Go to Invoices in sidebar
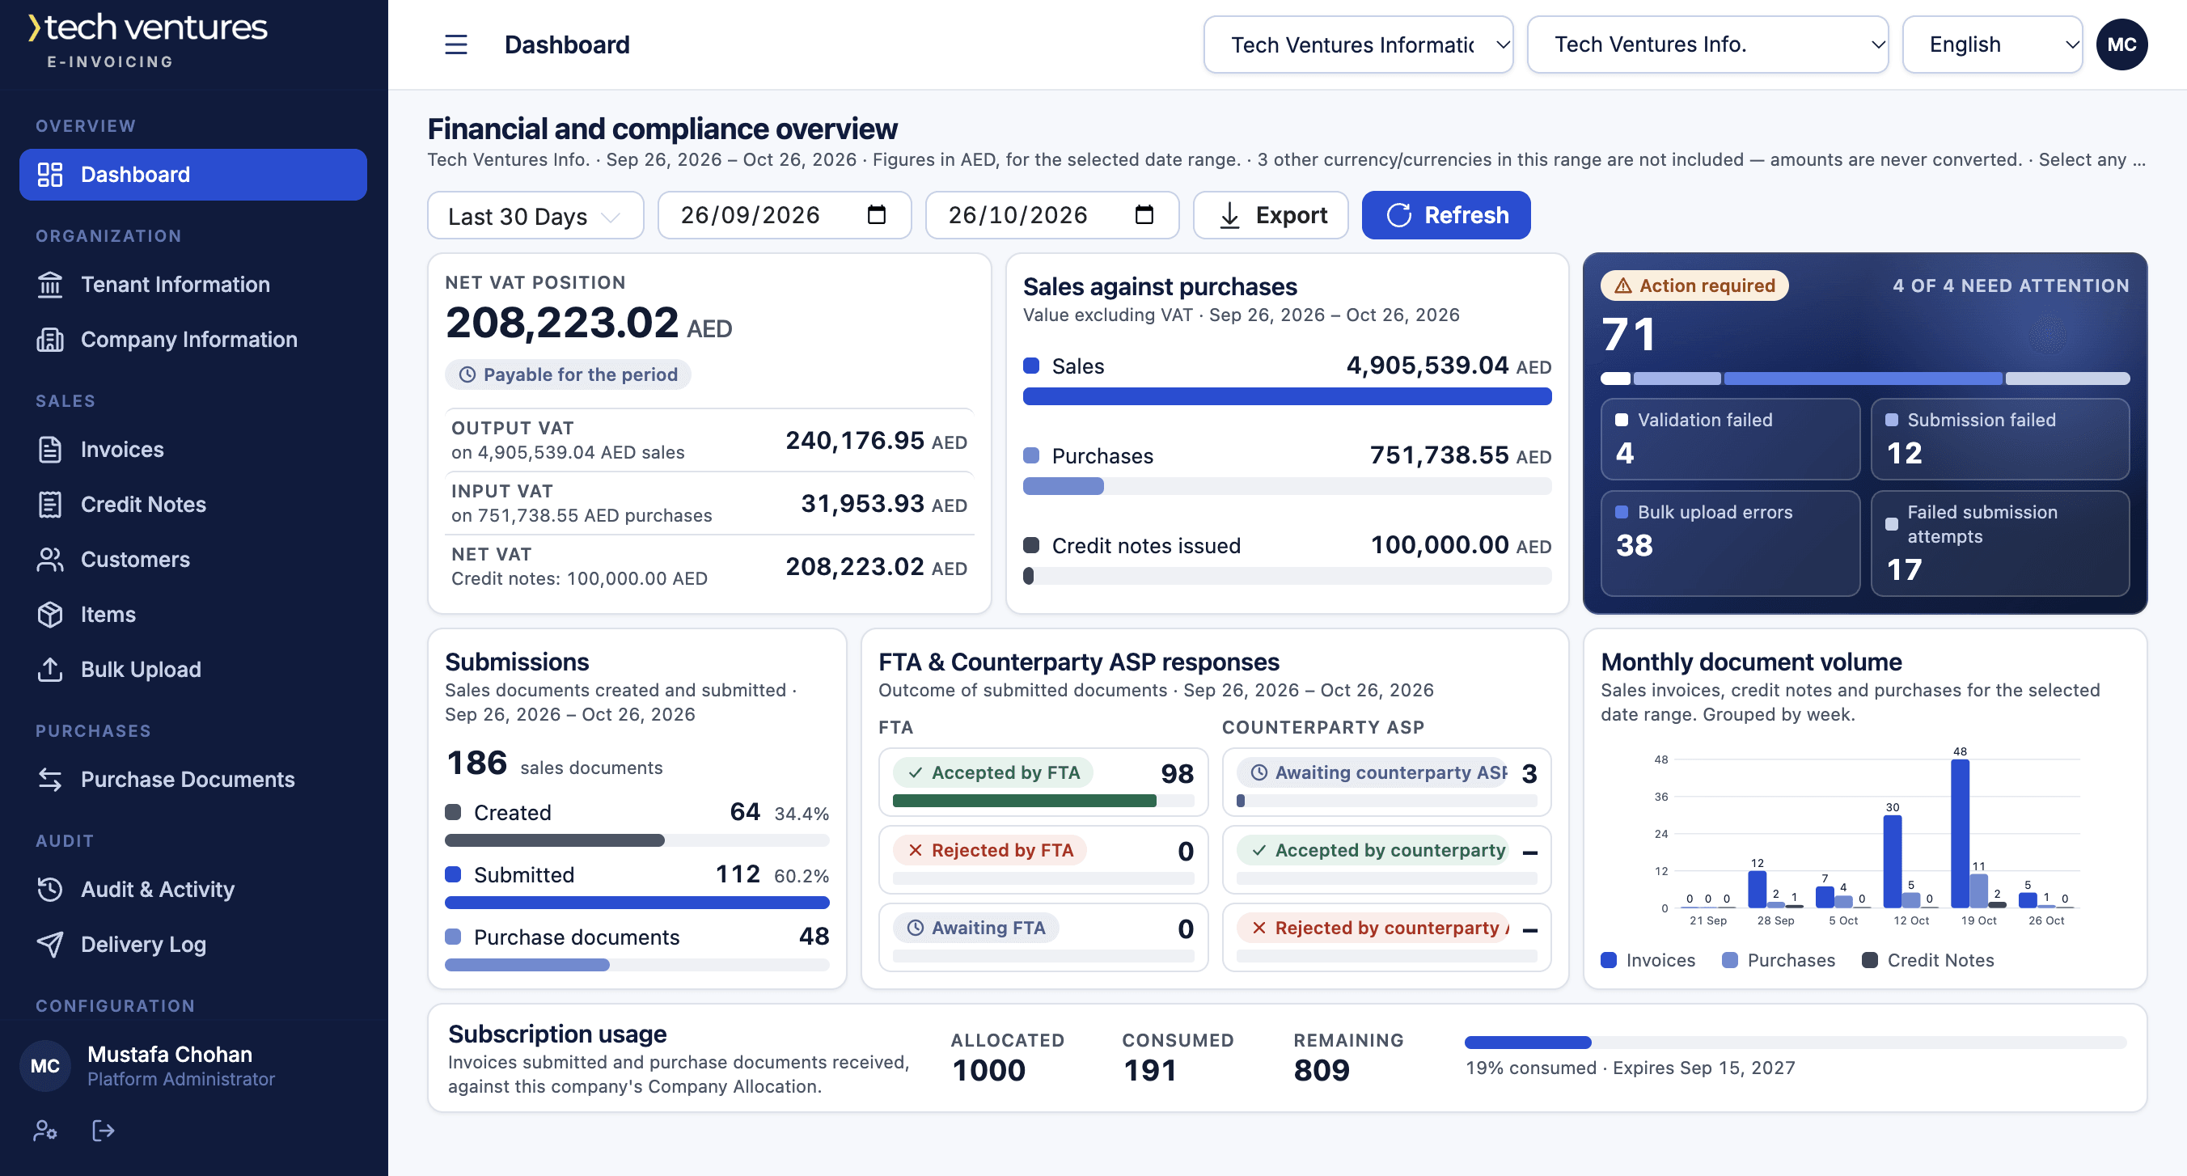The width and height of the screenshot is (2187, 1176). 192,449
